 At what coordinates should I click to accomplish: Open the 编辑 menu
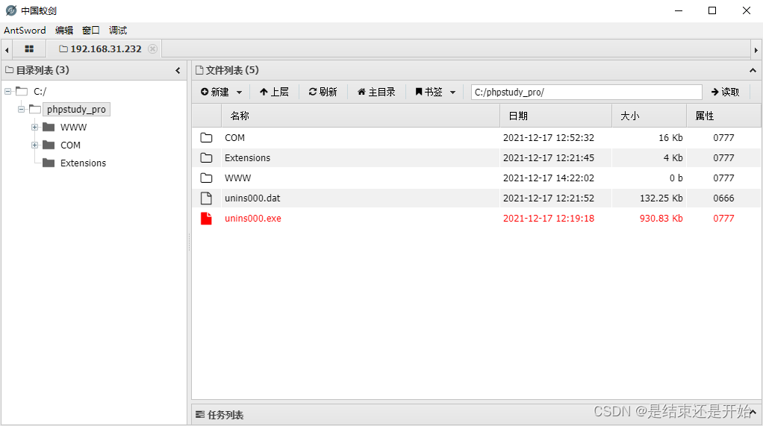pyautogui.click(x=63, y=30)
